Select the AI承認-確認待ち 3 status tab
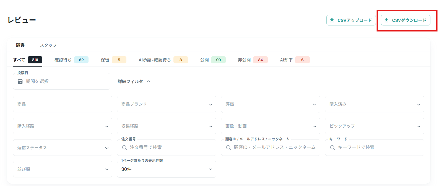This screenshot has height=186, width=439. coord(163,60)
